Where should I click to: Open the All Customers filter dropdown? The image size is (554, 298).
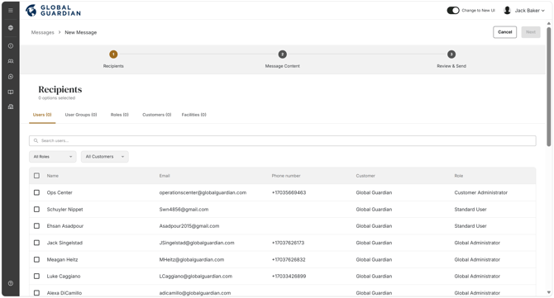point(104,157)
